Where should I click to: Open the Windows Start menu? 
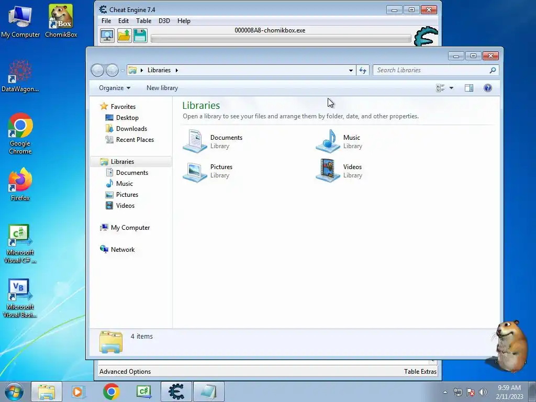[x=14, y=392]
